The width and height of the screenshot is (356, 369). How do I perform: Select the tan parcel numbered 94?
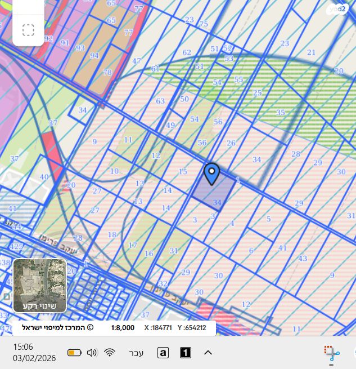point(94,56)
